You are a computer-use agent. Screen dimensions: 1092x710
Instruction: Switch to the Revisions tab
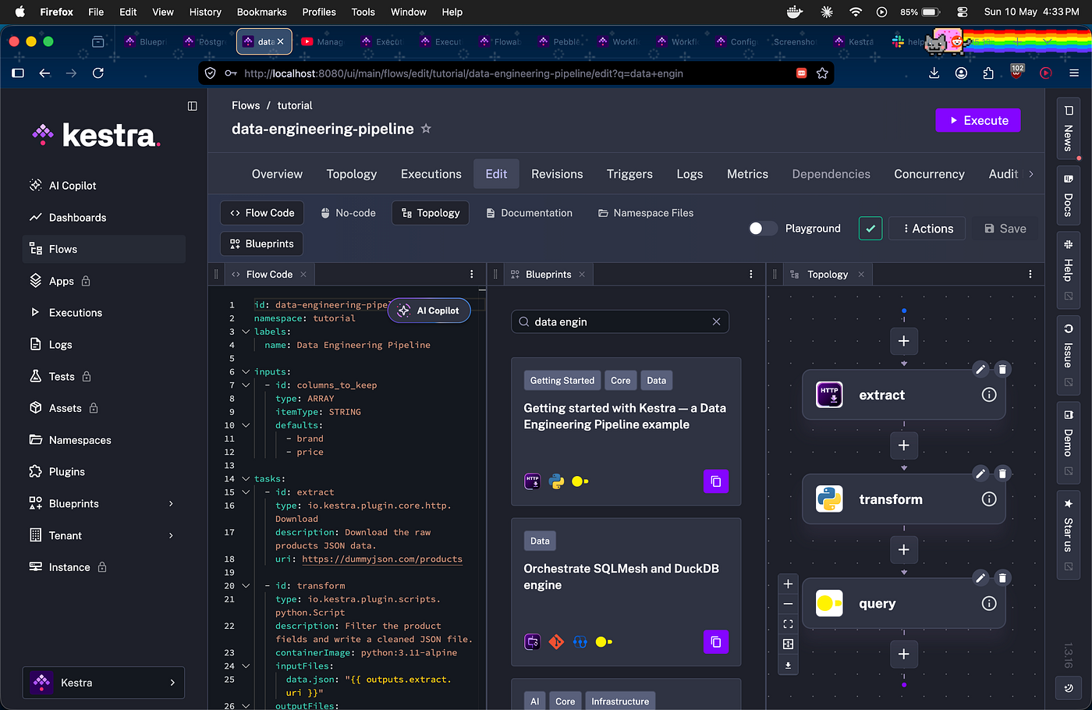click(x=557, y=174)
